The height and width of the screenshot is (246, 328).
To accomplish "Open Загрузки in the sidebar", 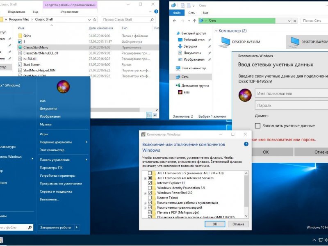I will tap(187, 46).
